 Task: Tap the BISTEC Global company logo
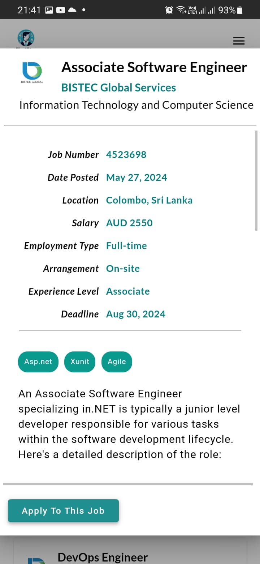pos(32,72)
